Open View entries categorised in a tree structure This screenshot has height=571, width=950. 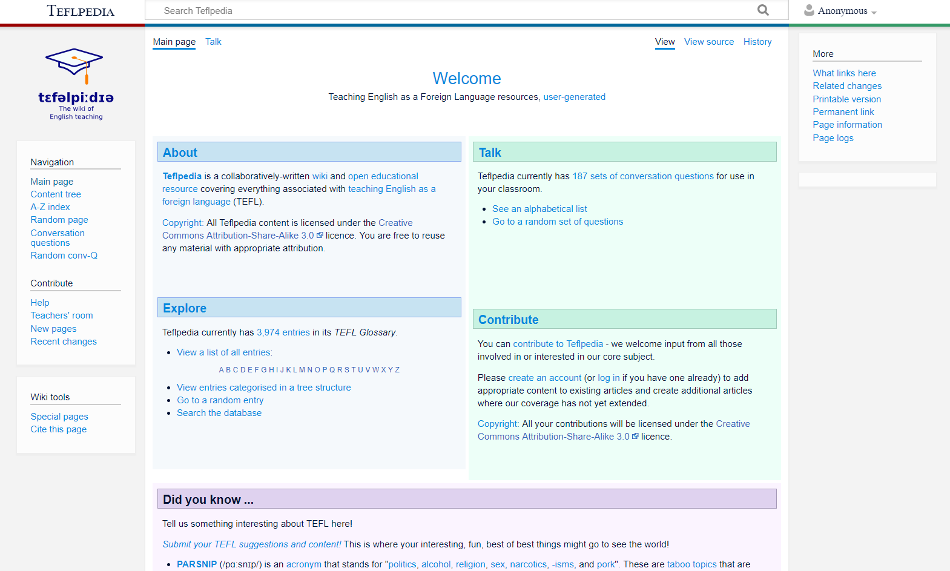[x=264, y=388]
